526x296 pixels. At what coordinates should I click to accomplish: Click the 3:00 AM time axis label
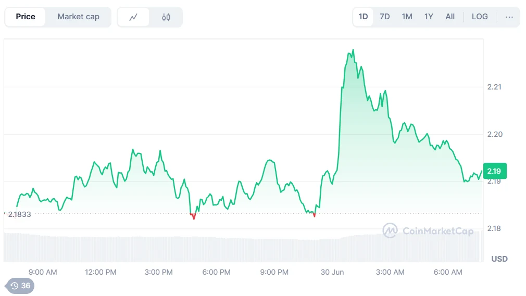[x=390, y=272]
